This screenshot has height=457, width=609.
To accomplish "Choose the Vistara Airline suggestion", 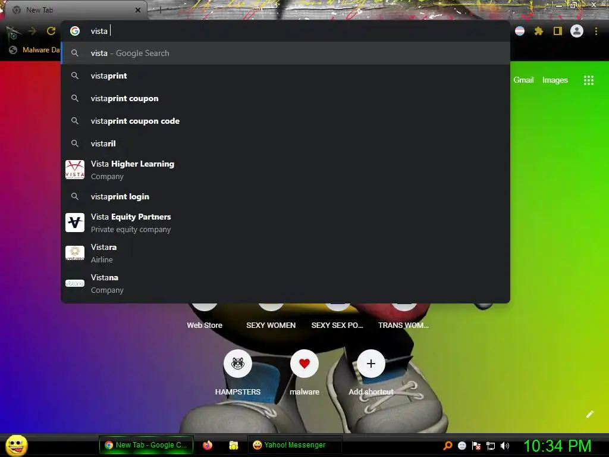I will (285, 253).
